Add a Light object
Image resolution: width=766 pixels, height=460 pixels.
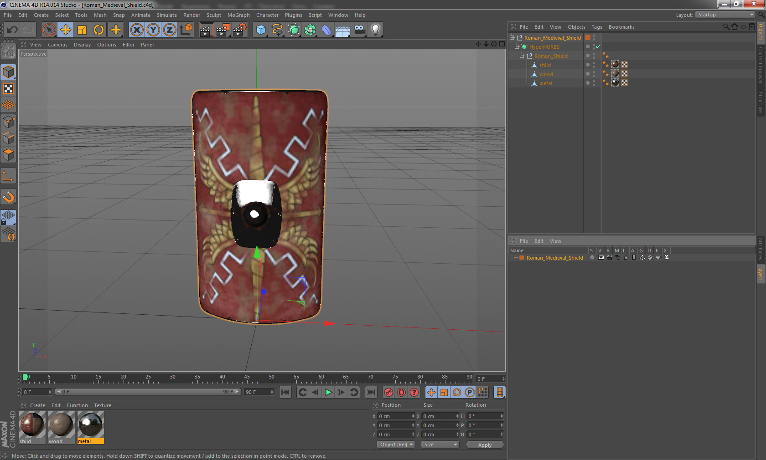376,30
